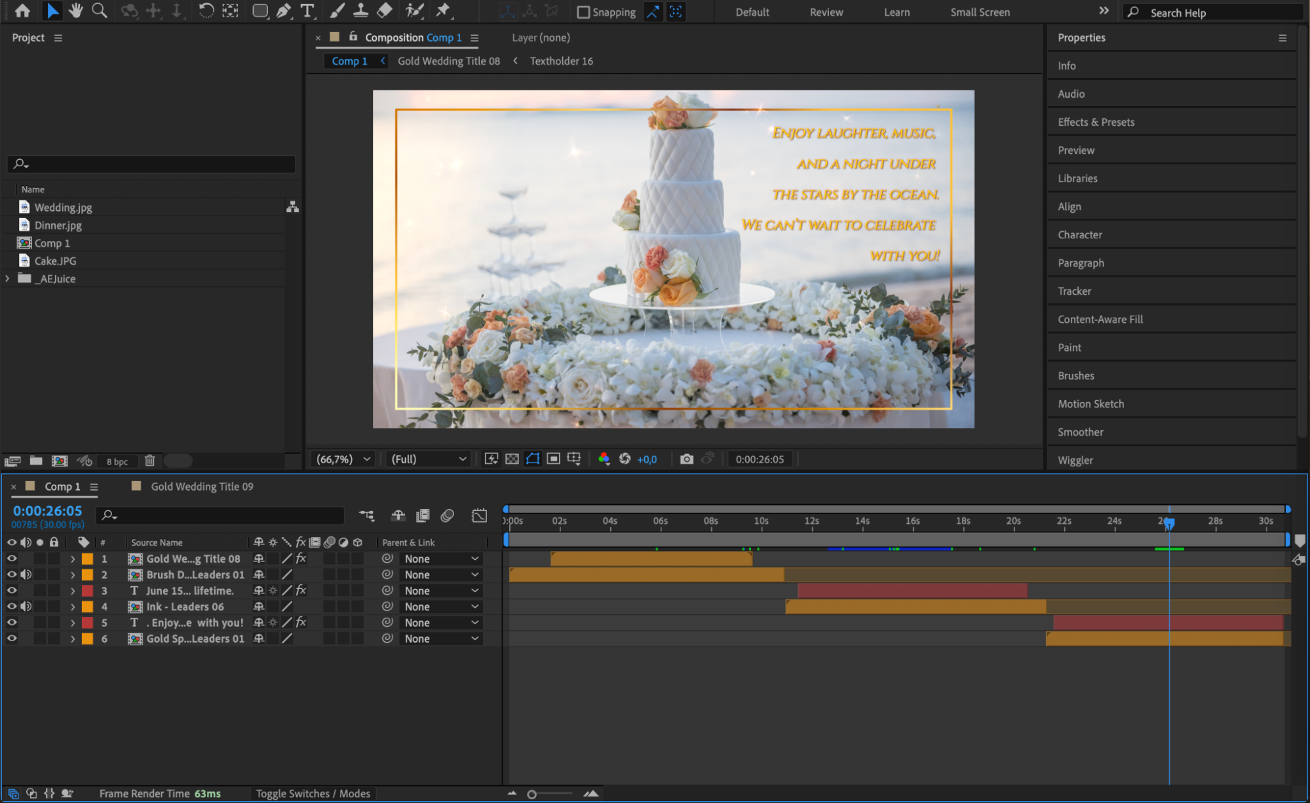Image resolution: width=1310 pixels, height=803 pixels.
Task: Open the magnification 66,7% dropdown
Action: [x=344, y=459]
